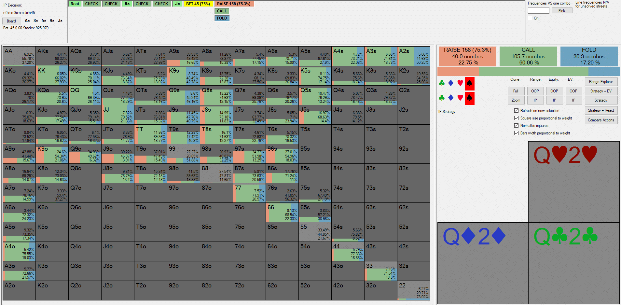This screenshot has width=621, height=305.
Task: Open the Range Explorer
Action: tap(600, 82)
